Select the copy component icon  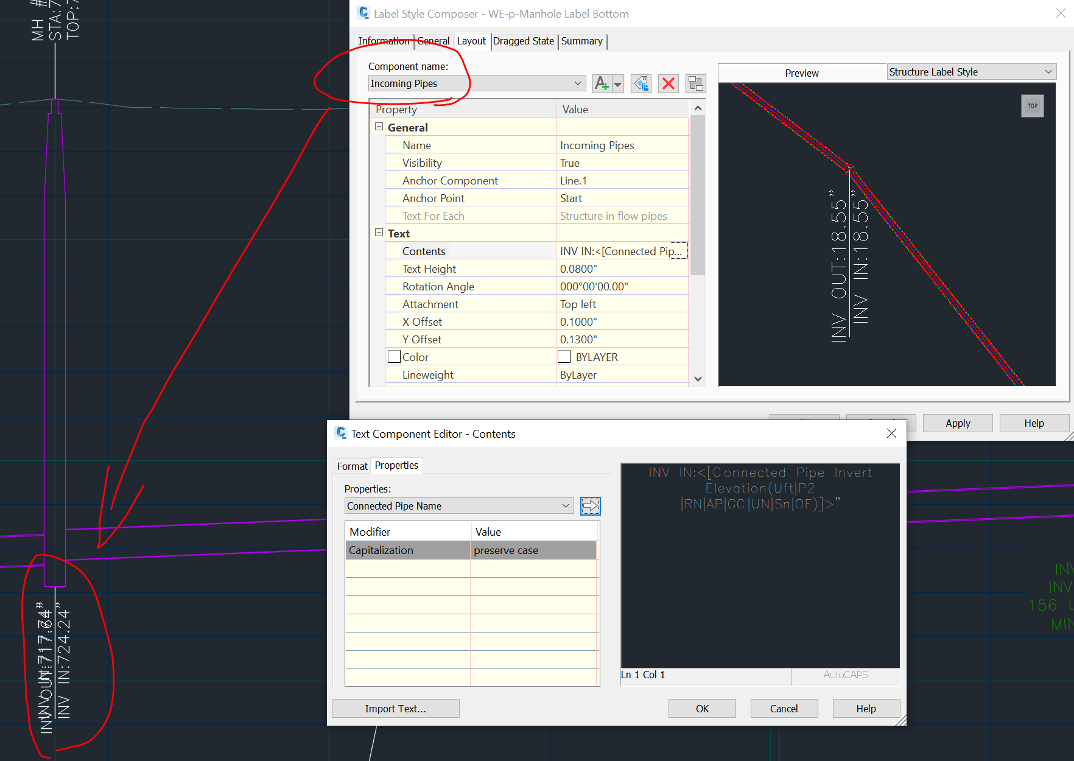click(x=641, y=83)
